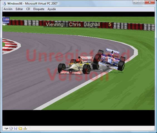The width and height of the screenshot is (157, 133).
Task: Click the yellow position number 5
Action: coord(110,24)
